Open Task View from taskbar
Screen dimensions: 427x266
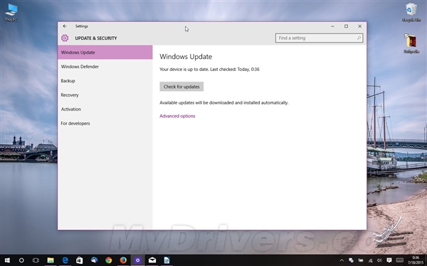[36, 260]
